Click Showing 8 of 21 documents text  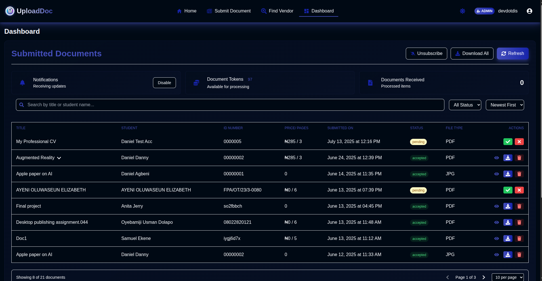41,277
